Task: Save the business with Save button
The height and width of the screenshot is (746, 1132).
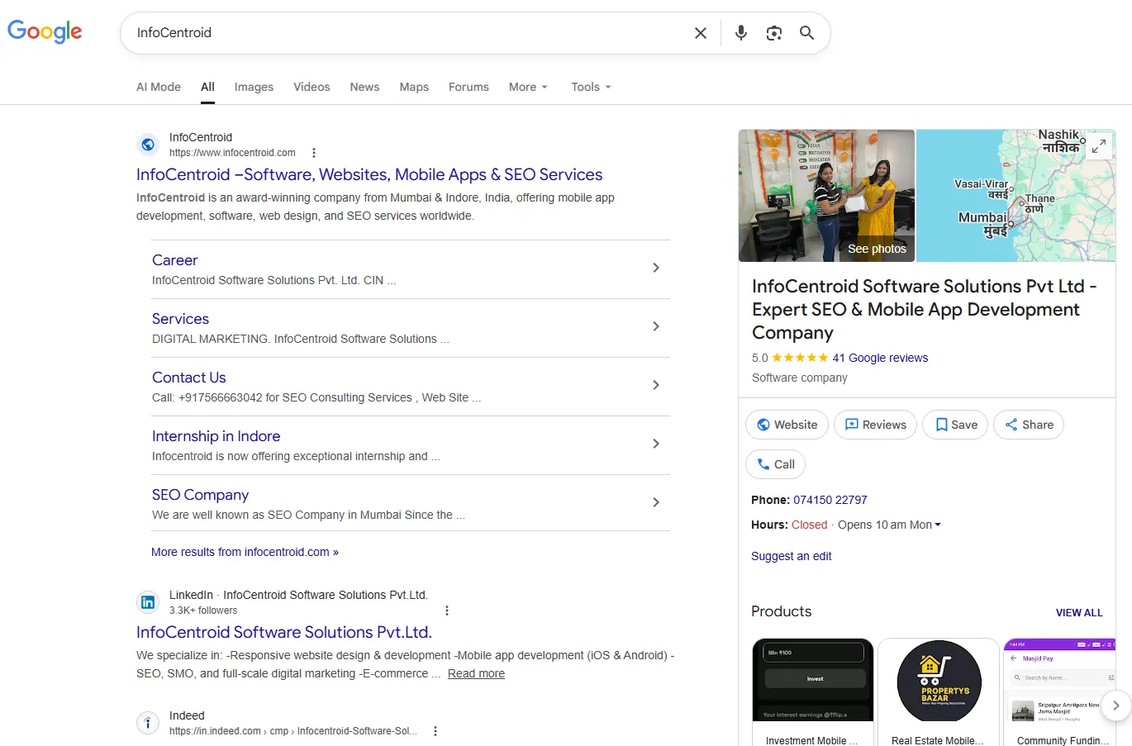Action: (955, 425)
